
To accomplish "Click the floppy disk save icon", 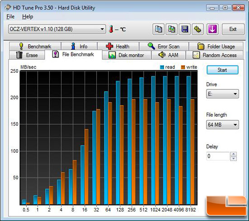I will (x=185, y=29).
